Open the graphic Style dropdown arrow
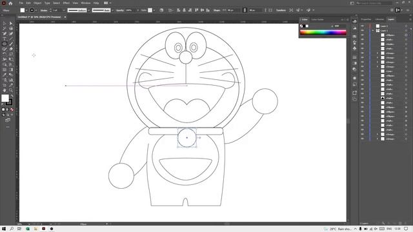The height and width of the screenshot is (232, 413). coord(154,10)
